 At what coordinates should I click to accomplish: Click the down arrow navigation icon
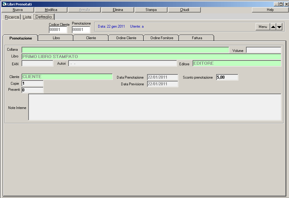point(279,27)
